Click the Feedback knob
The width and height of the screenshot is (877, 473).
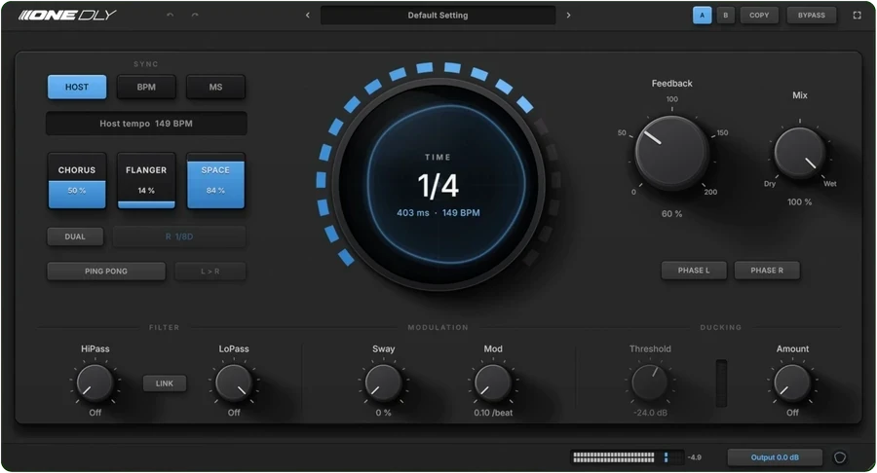click(671, 153)
